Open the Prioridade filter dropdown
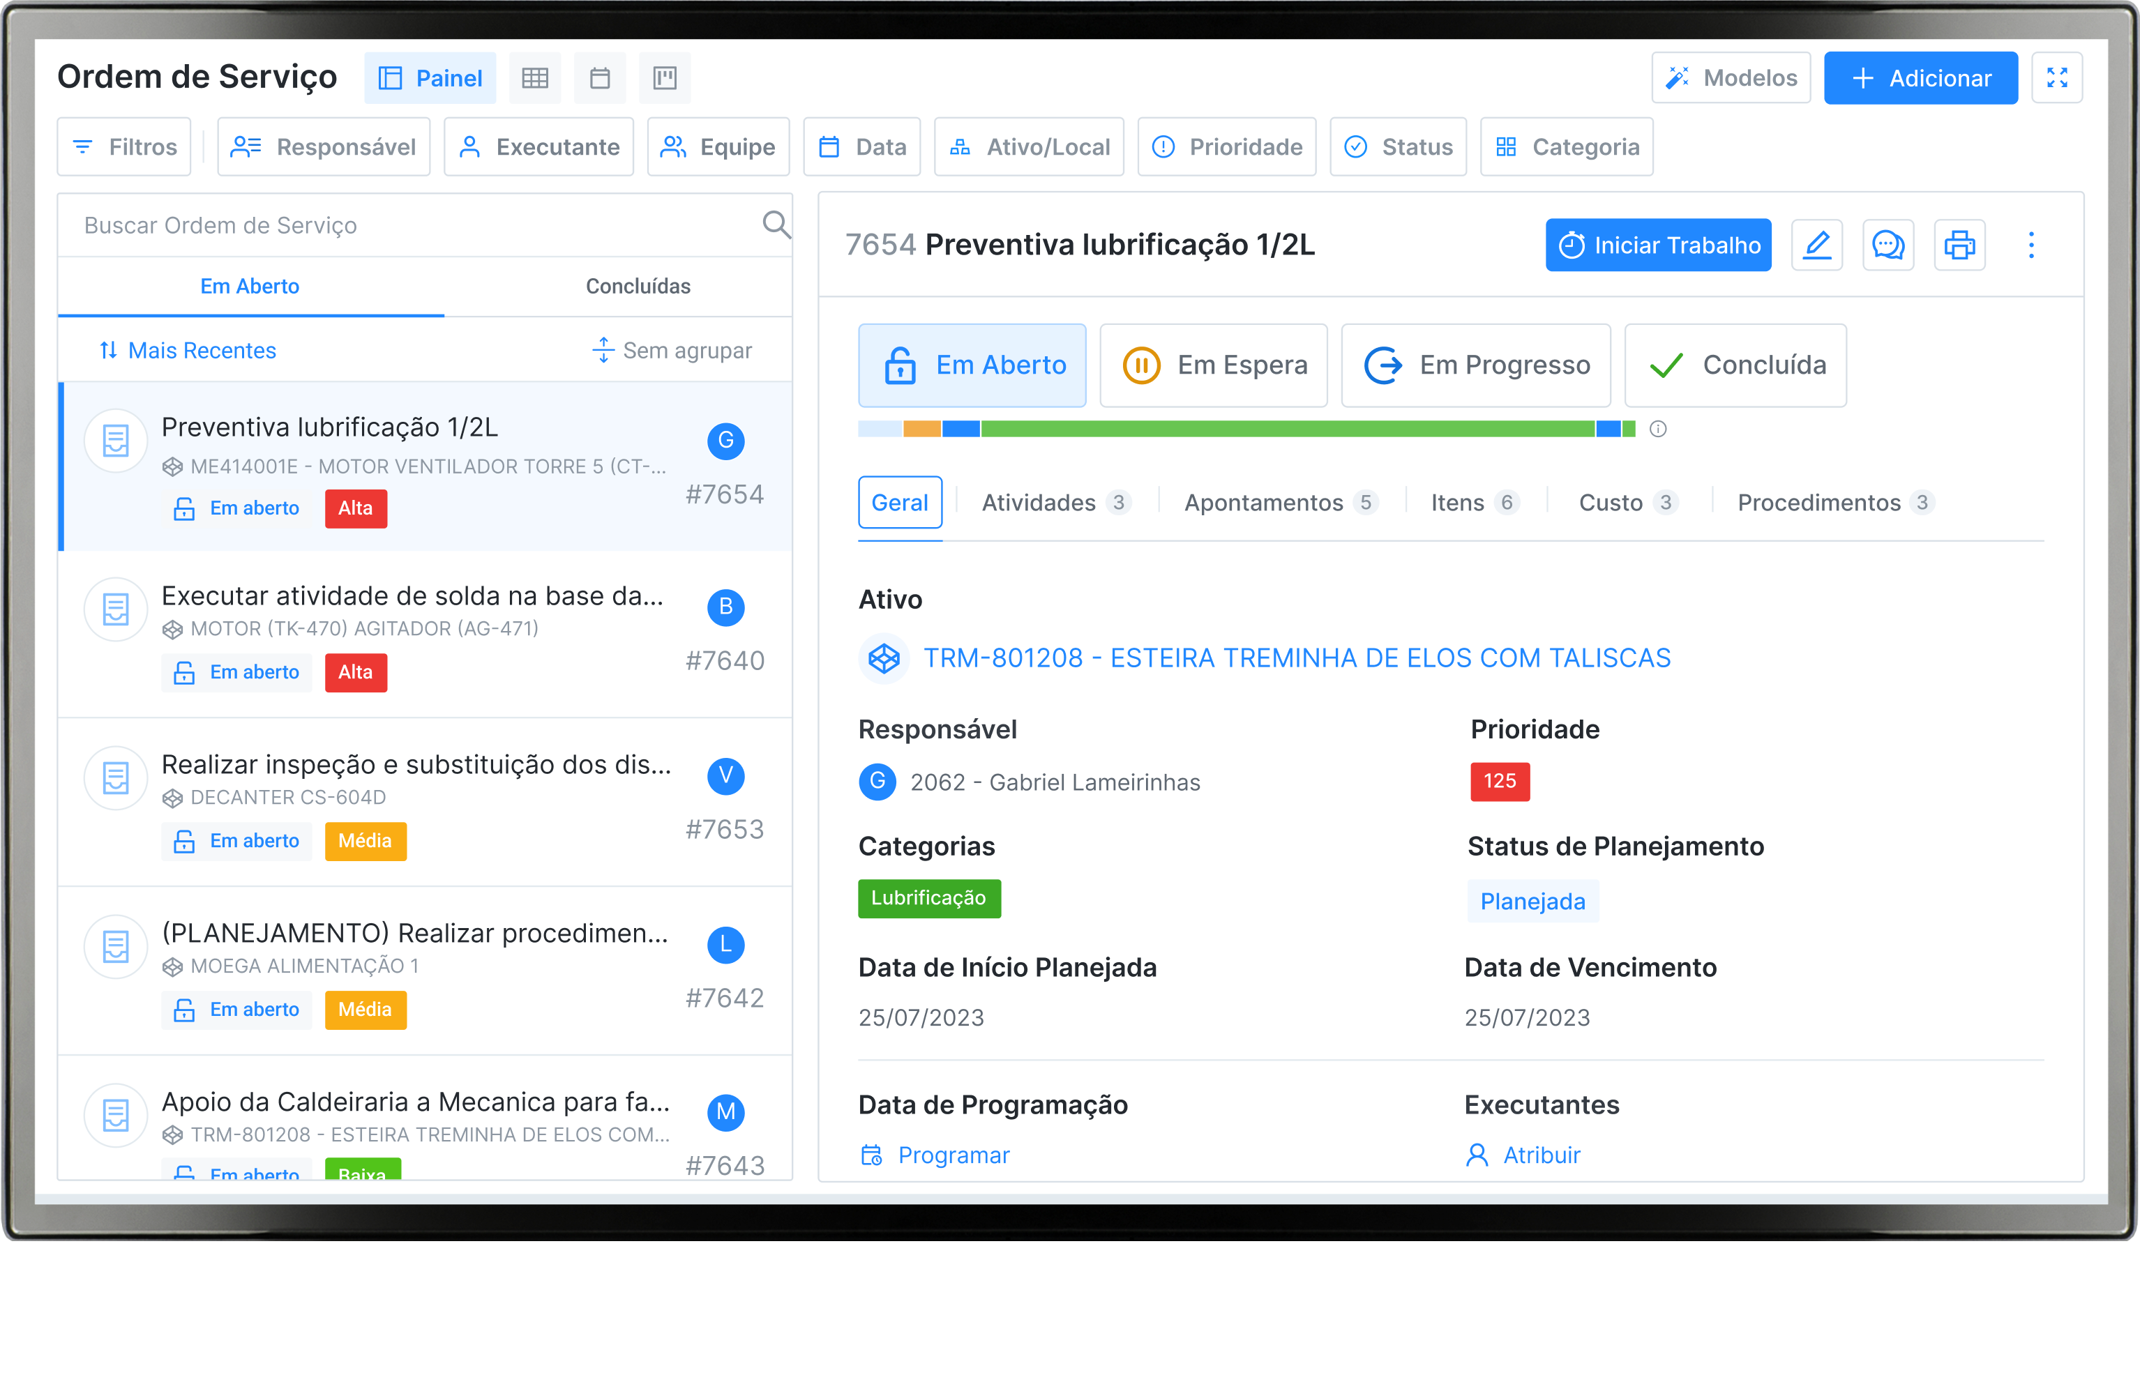 coord(1226,147)
